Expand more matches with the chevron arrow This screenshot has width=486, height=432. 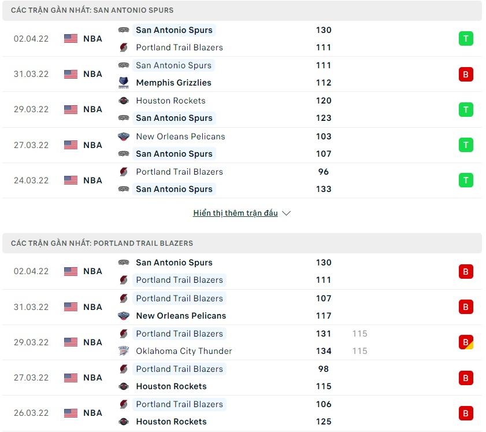286,213
